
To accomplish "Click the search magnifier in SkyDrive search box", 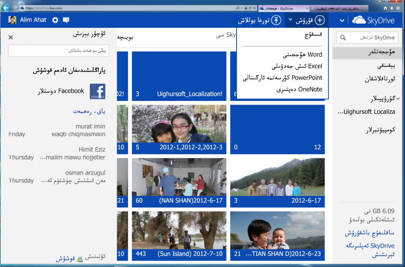I will click(343, 38).
